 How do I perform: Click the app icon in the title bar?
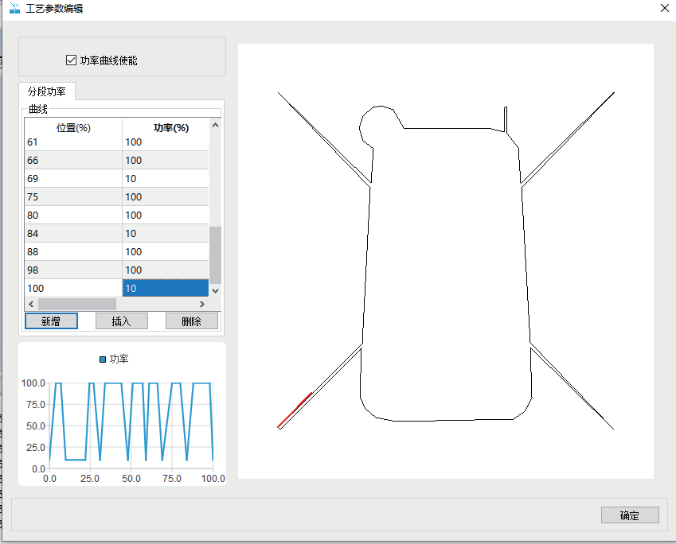click(14, 8)
